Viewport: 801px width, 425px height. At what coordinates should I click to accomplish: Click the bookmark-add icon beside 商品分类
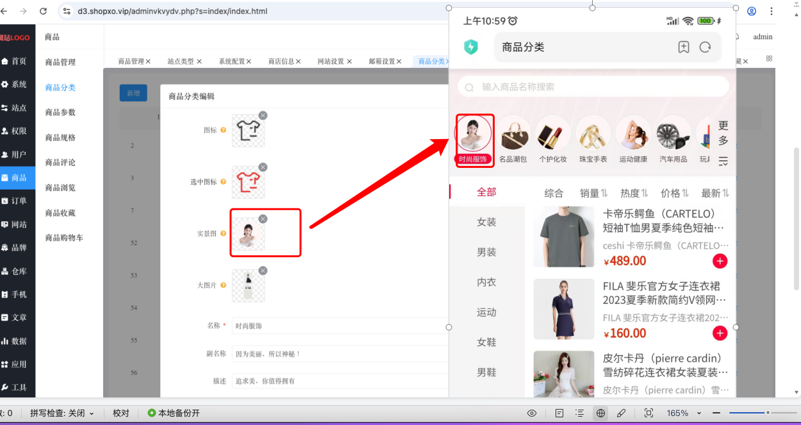coord(684,47)
